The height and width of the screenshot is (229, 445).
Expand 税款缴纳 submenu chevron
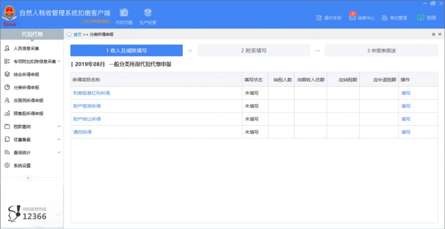coord(59,126)
